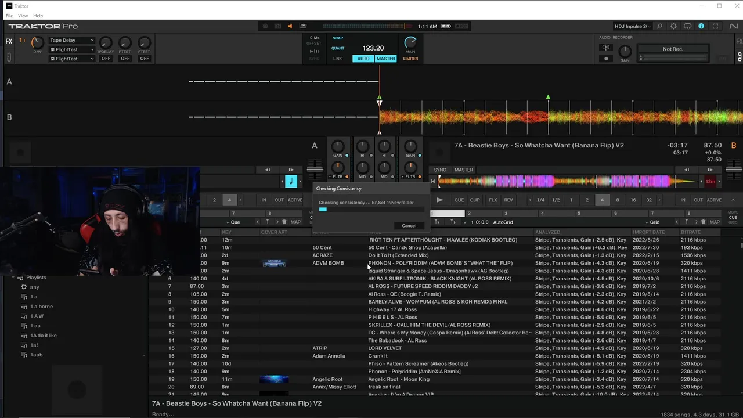This screenshot has width=743, height=418.
Task: Toggle the LIMITER button
Action: 410,59
